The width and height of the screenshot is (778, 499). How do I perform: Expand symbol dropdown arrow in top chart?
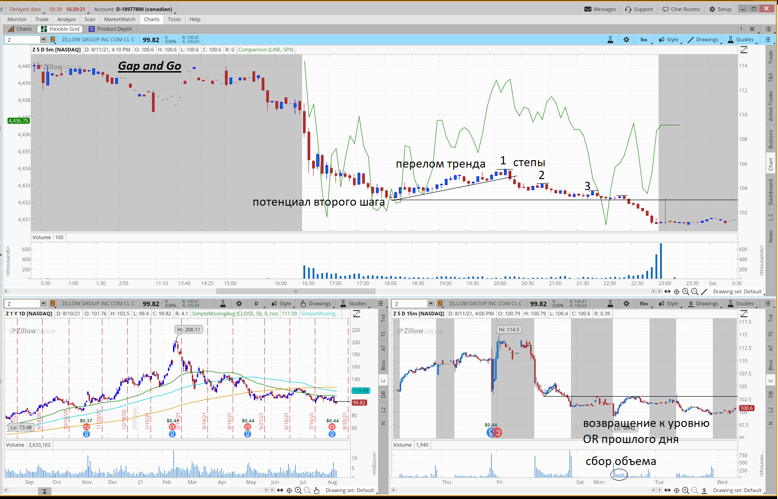coord(44,40)
